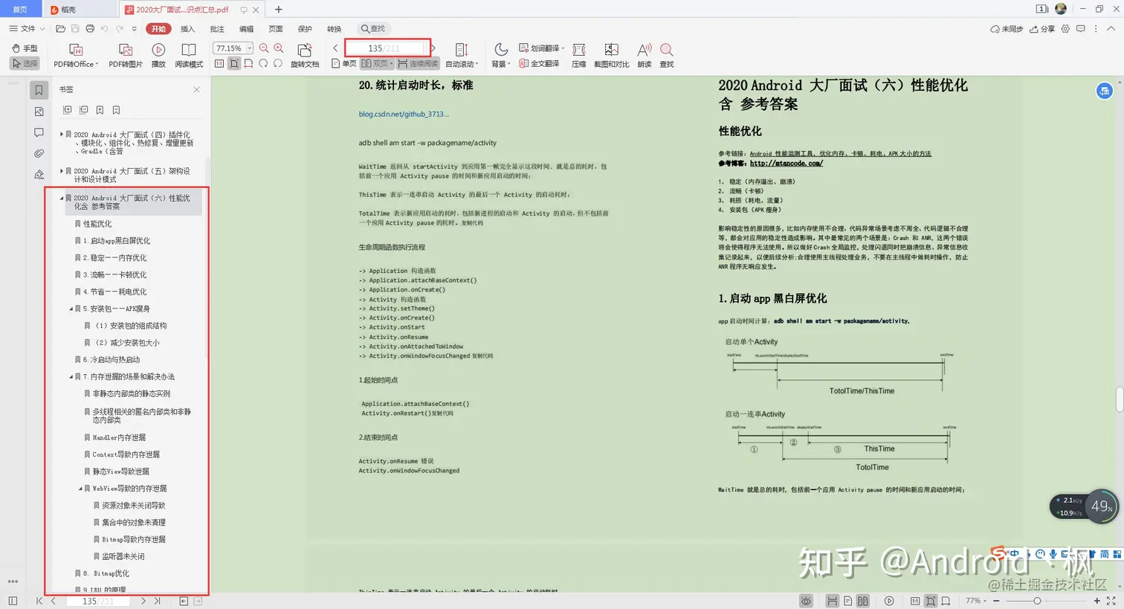
Task: Click the print icon in quick toolbar
Action: [90, 29]
